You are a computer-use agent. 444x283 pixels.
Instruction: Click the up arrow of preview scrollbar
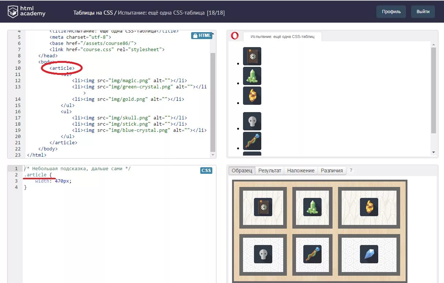[433, 44]
